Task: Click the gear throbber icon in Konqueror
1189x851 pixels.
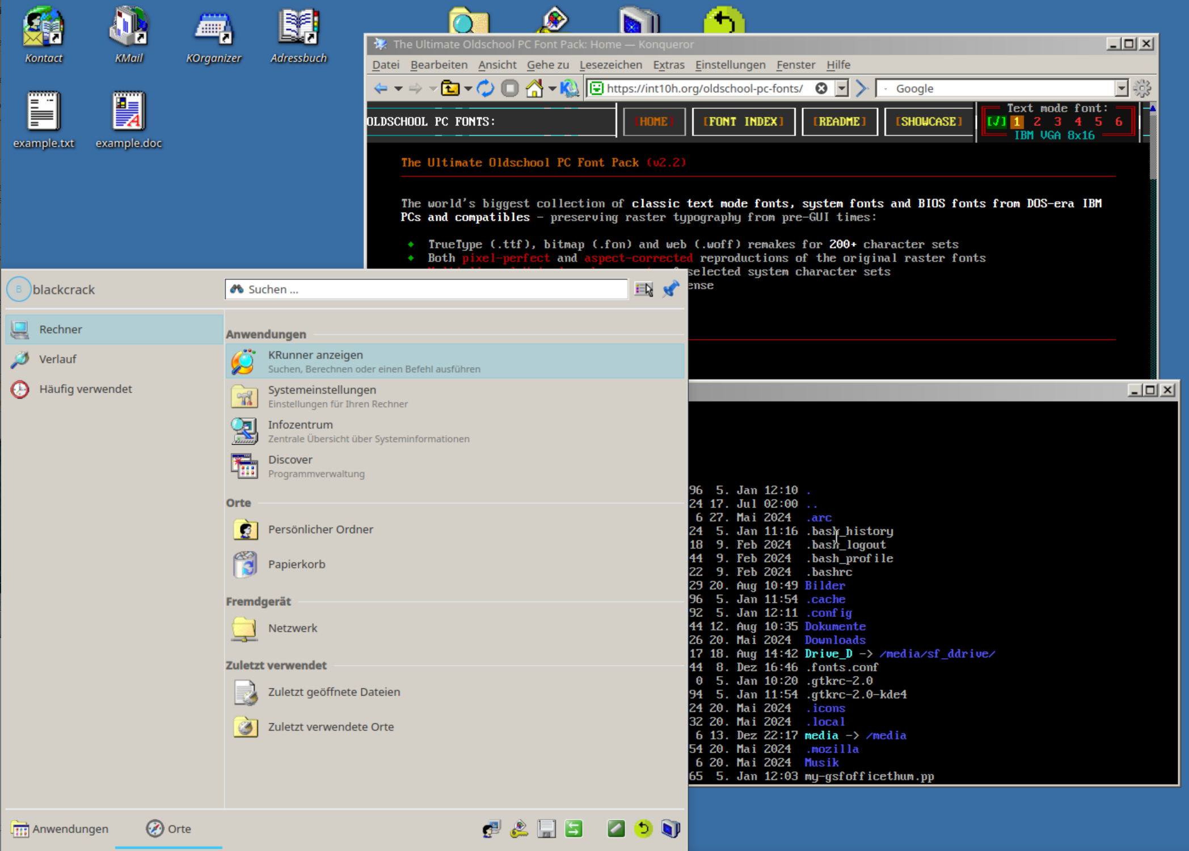Action: tap(1142, 88)
